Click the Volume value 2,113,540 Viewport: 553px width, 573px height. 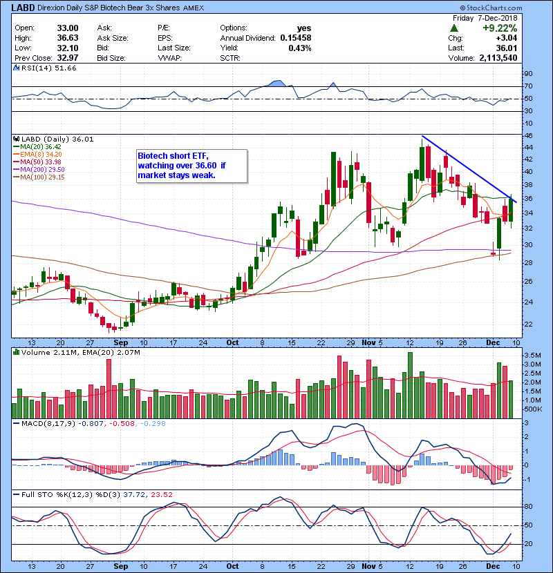[x=498, y=58]
